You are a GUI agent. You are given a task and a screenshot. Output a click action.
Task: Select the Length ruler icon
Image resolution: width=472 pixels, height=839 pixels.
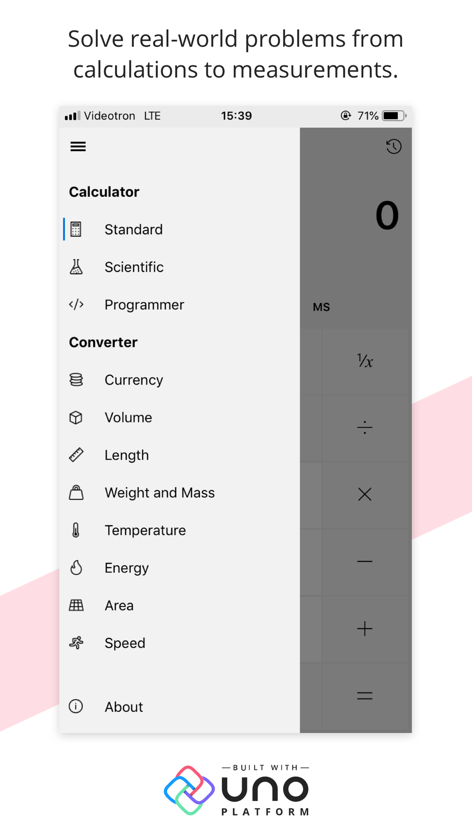76,455
